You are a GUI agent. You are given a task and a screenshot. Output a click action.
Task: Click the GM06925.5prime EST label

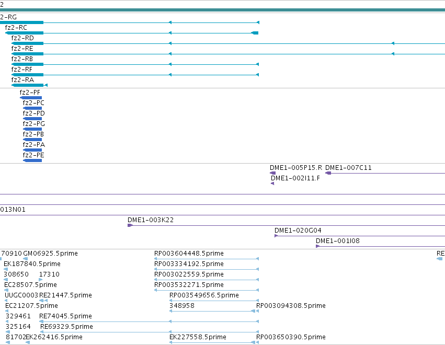pyautogui.click(x=51, y=254)
